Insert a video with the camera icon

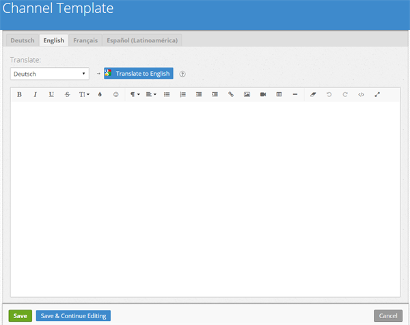point(263,94)
